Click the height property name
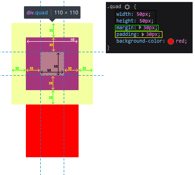 coord(125,21)
